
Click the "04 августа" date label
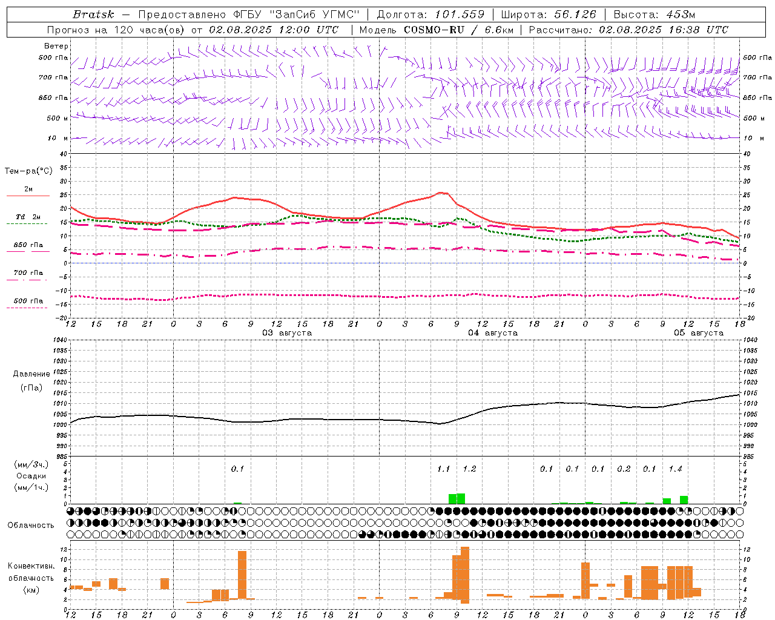point(493,333)
